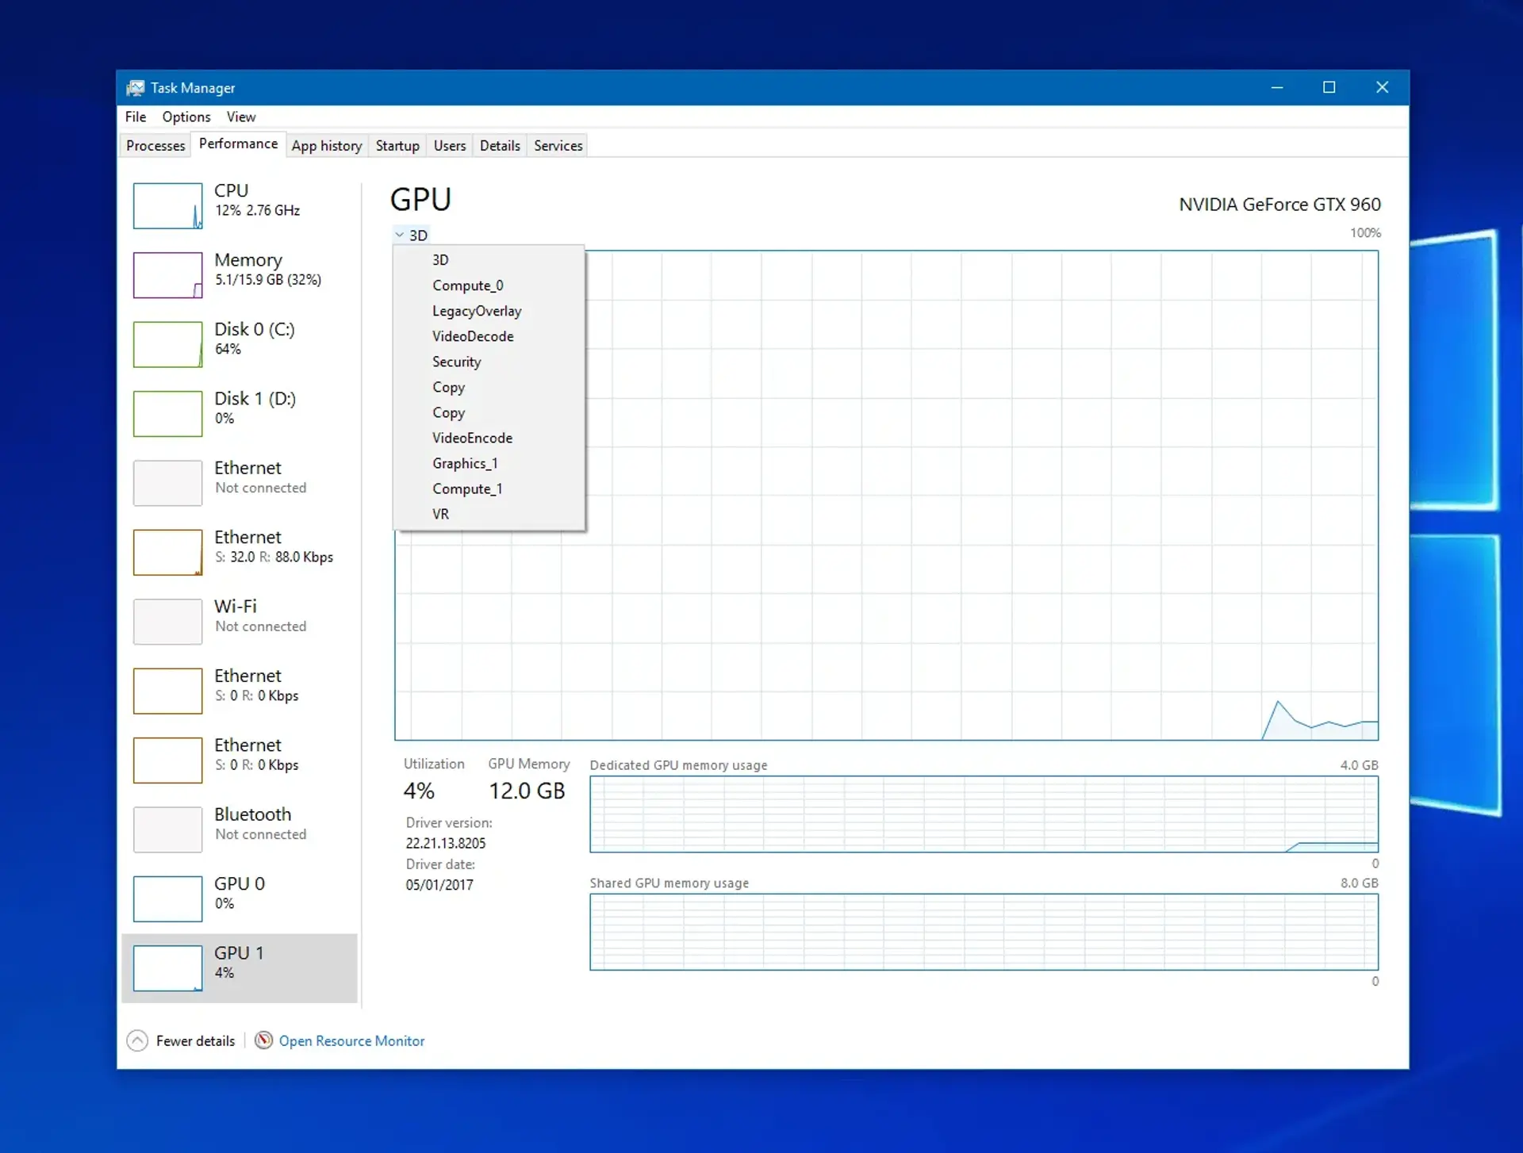Choose VR from engine list
This screenshot has height=1153, width=1523.
(489, 513)
